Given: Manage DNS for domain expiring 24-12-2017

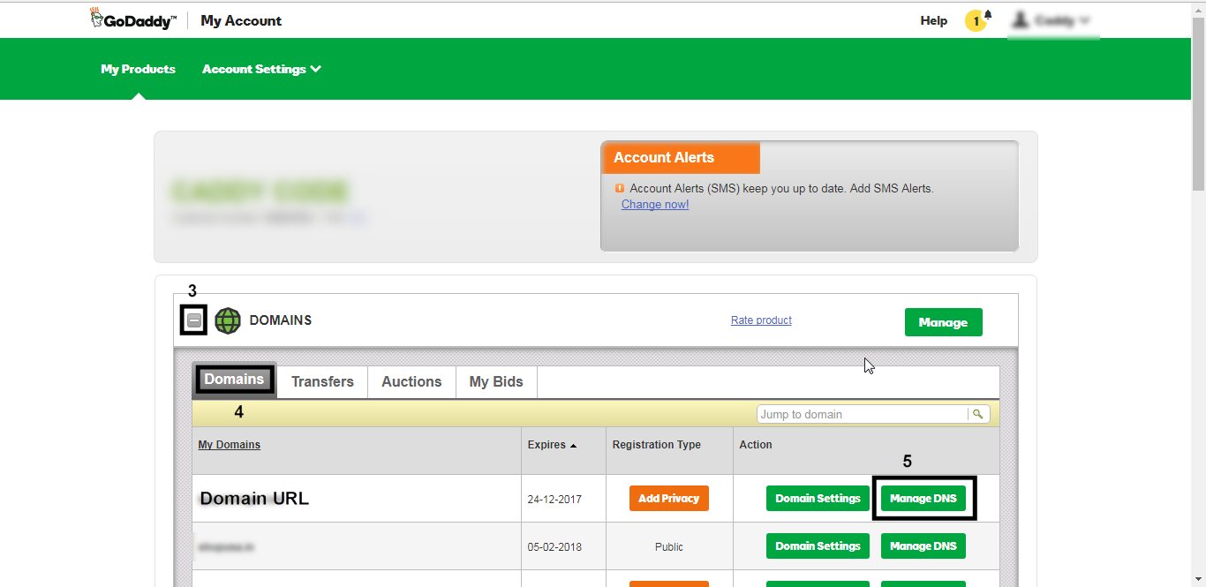Looking at the screenshot, I should point(923,499).
